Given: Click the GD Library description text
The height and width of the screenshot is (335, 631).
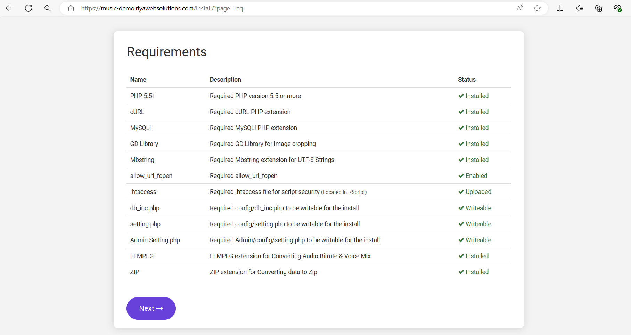Looking at the screenshot, I should tap(263, 144).
